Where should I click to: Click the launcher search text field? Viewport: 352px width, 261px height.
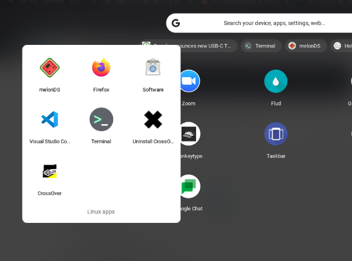click(x=274, y=23)
